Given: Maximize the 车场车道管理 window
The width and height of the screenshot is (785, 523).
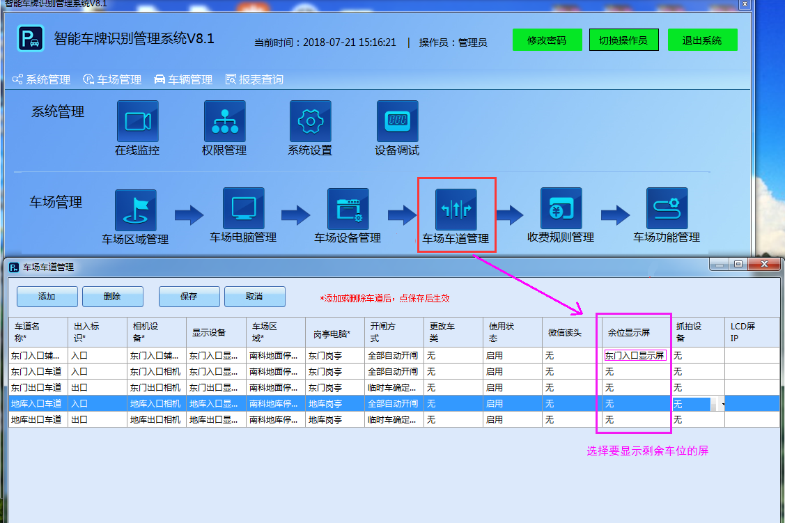Looking at the screenshot, I should pos(738,264).
